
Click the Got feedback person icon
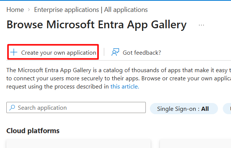[x=115, y=52]
